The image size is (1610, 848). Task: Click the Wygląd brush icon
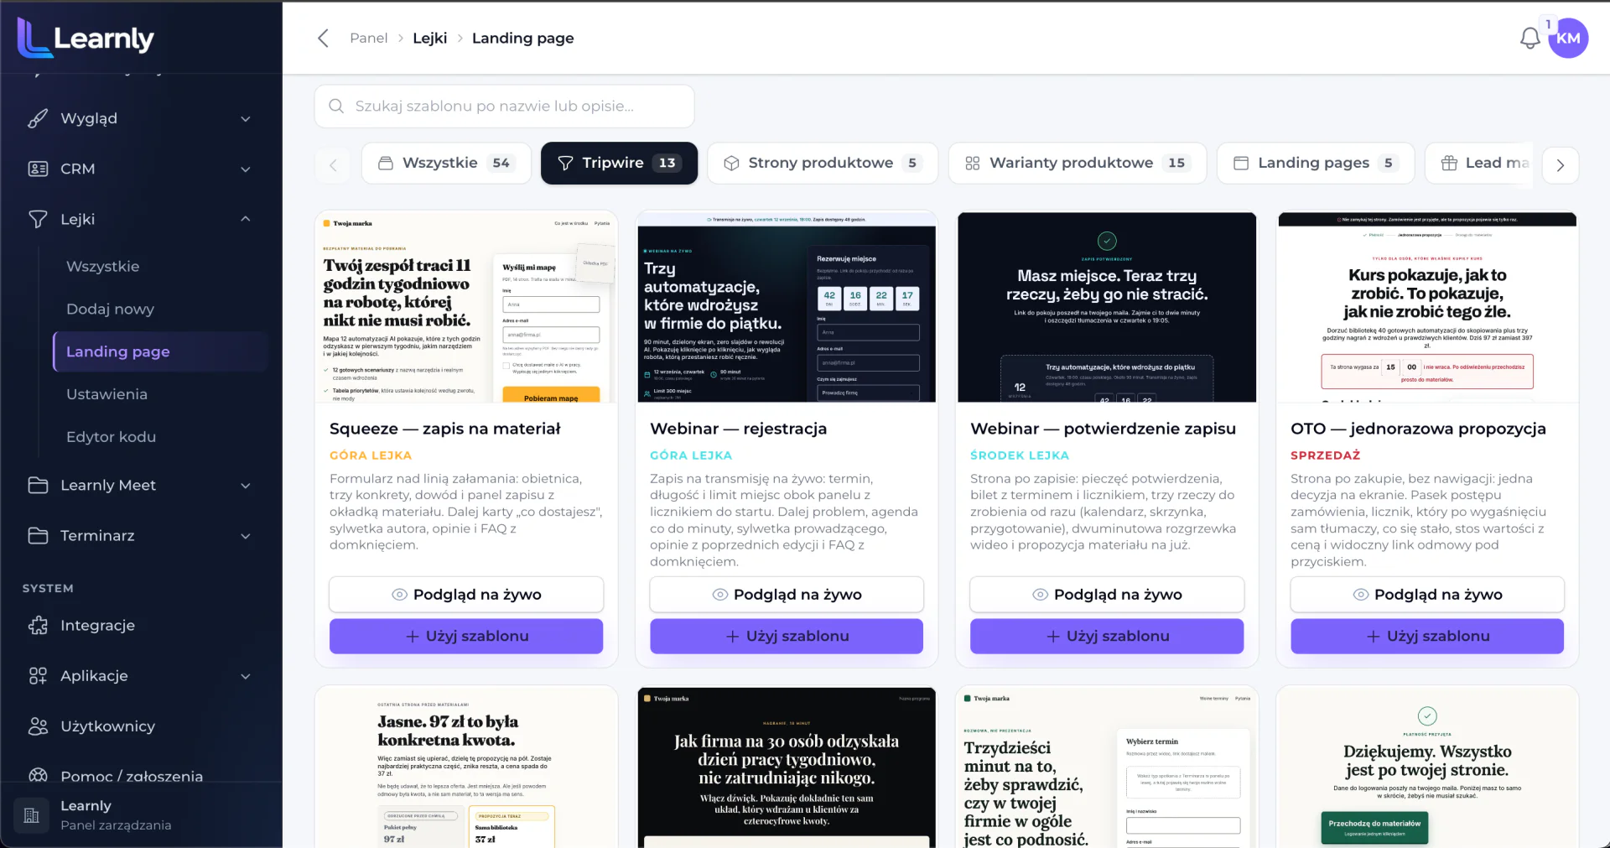click(x=38, y=118)
